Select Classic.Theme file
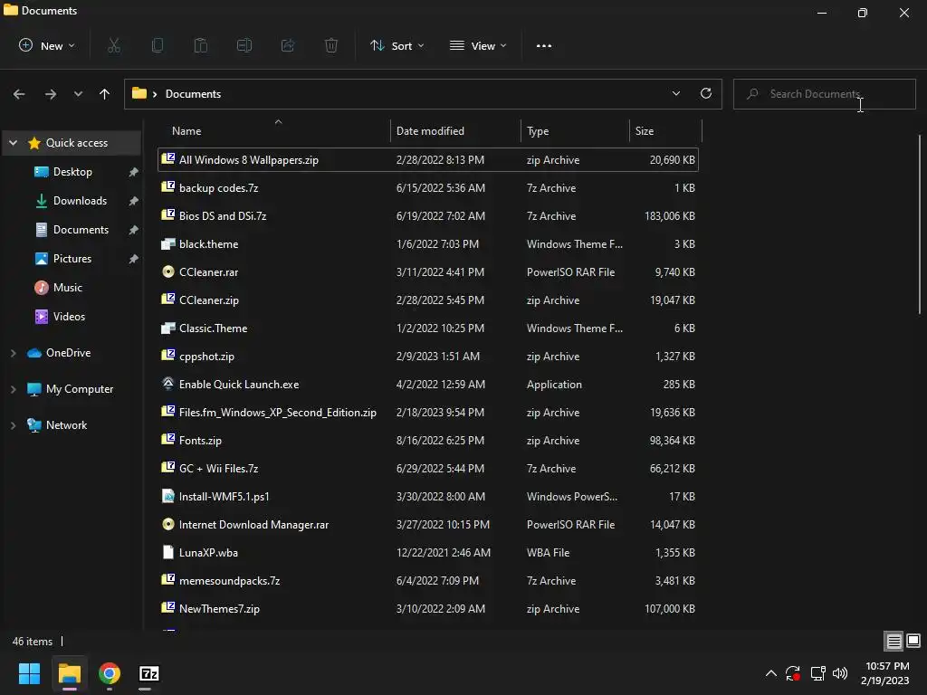927x695 pixels. coord(428,328)
